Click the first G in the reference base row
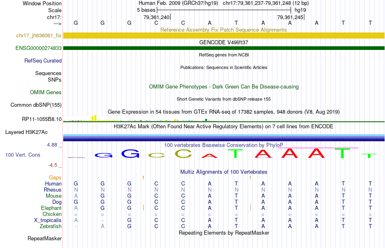Screen dimensions: 385x248 tap(76, 23)
